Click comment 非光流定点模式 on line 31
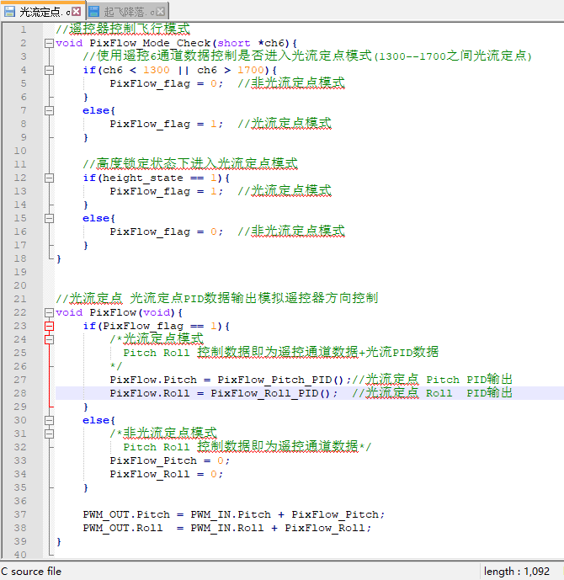Image resolution: width=564 pixels, height=580 pixels. coord(170,433)
